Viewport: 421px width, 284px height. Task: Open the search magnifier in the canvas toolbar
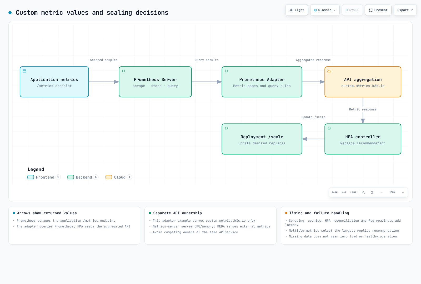point(364,192)
